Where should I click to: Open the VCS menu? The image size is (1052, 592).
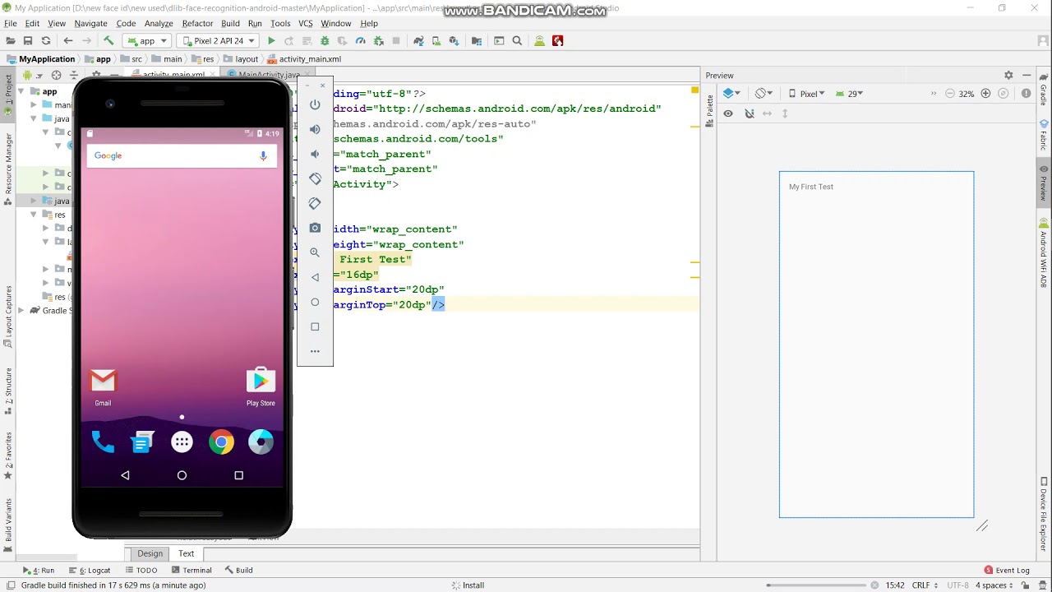coord(306,24)
